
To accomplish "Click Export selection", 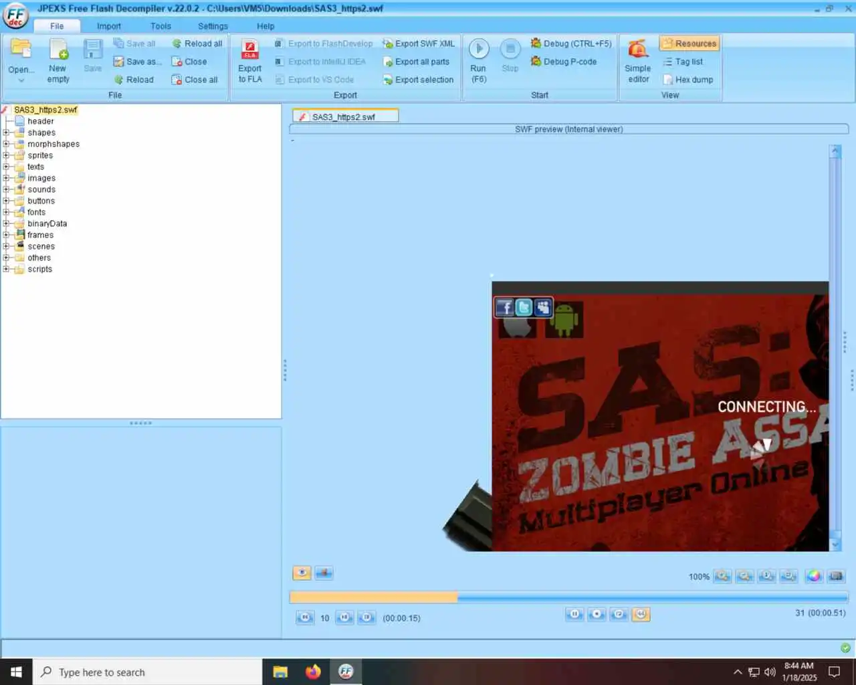I will pos(418,80).
